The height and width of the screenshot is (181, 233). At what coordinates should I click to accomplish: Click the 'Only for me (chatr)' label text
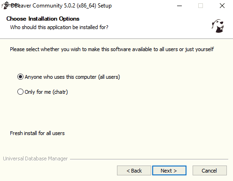pos(46,92)
